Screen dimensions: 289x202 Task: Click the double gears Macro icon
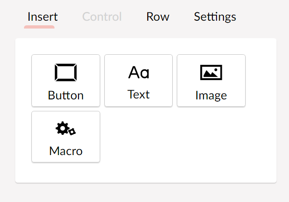(x=66, y=128)
